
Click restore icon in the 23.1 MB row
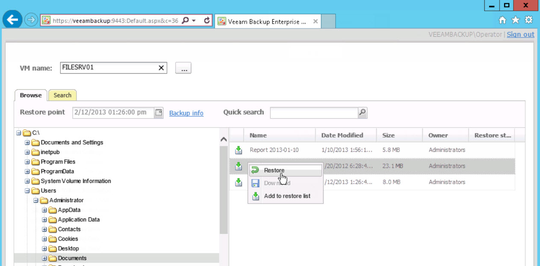[239, 166]
